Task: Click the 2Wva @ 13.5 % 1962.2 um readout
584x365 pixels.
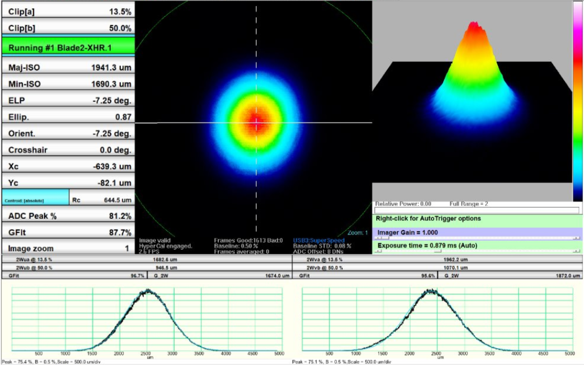Action: (437, 260)
